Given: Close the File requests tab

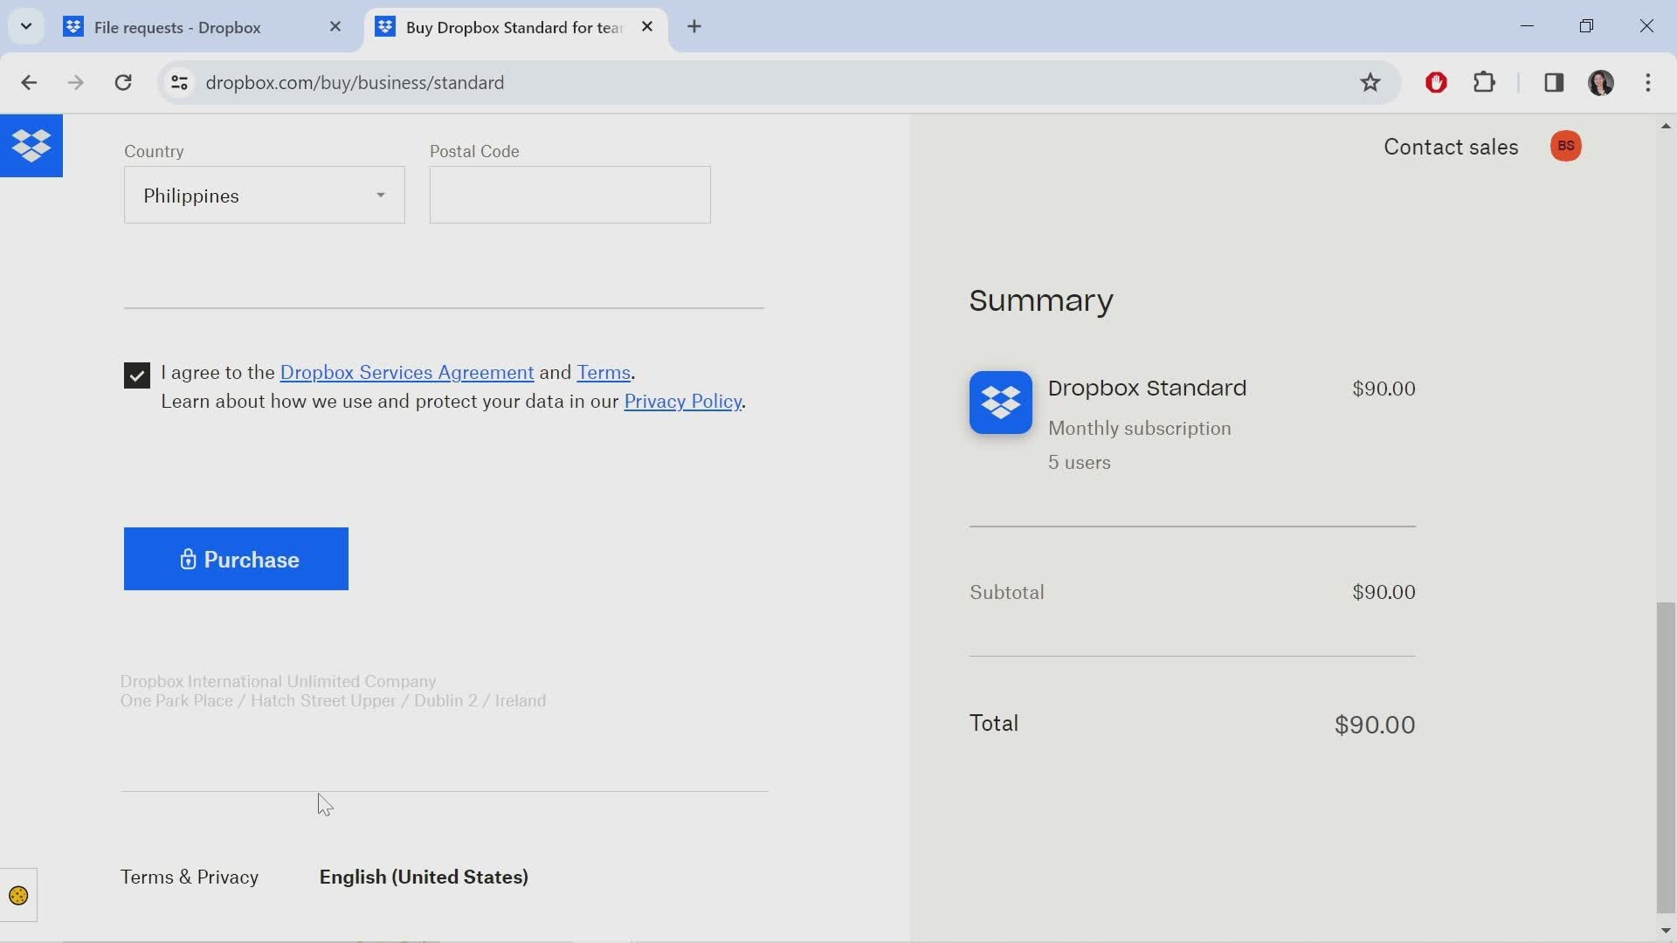Looking at the screenshot, I should pyautogui.click(x=335, y=27).
